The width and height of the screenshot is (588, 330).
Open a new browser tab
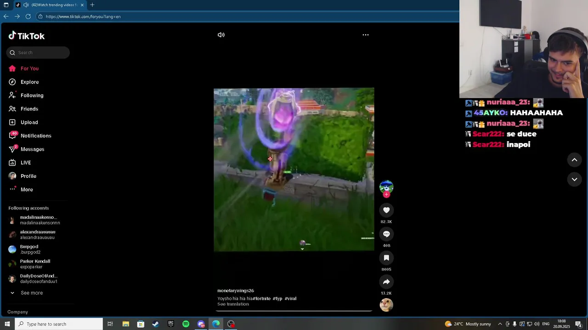pyautogui.click(x=92, y=5)
